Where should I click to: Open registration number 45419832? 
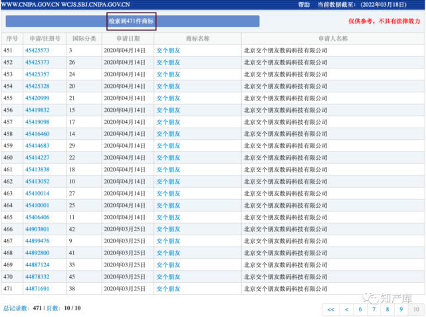37,110
